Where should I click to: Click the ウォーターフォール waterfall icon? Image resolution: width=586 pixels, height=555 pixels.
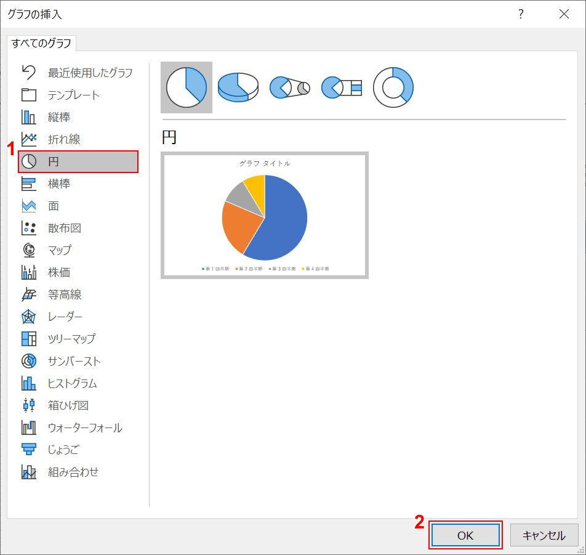[29, 427]
